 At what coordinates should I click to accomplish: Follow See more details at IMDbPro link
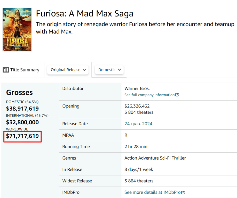click(x=153, y=192)
